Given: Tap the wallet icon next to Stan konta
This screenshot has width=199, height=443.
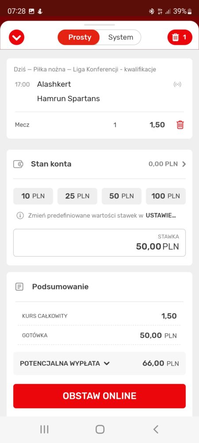Looking at the screenshot, I should point(18,164).
